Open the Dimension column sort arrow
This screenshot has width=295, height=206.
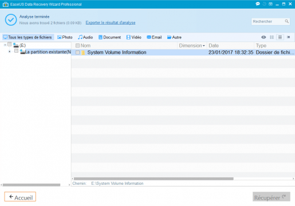(x=204, y=46)
